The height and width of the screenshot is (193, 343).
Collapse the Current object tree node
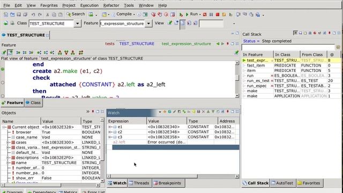pyautogui.click(x=4, y=127)
